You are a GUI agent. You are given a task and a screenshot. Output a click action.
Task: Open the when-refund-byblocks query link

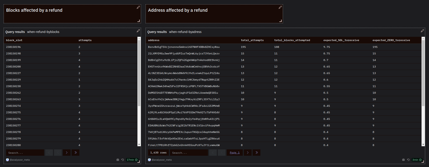(43, 32)
